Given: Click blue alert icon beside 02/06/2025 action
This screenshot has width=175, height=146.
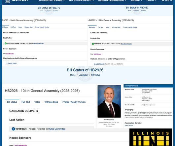Looking at the screenshot, I should [x=13, y=129].
